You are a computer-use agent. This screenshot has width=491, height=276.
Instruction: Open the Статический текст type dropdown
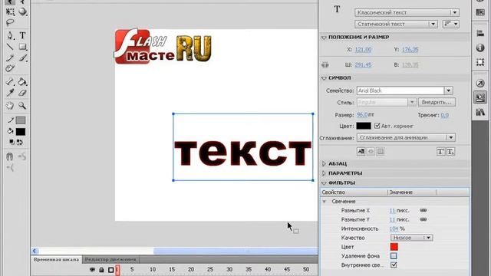tap(396, 24)
